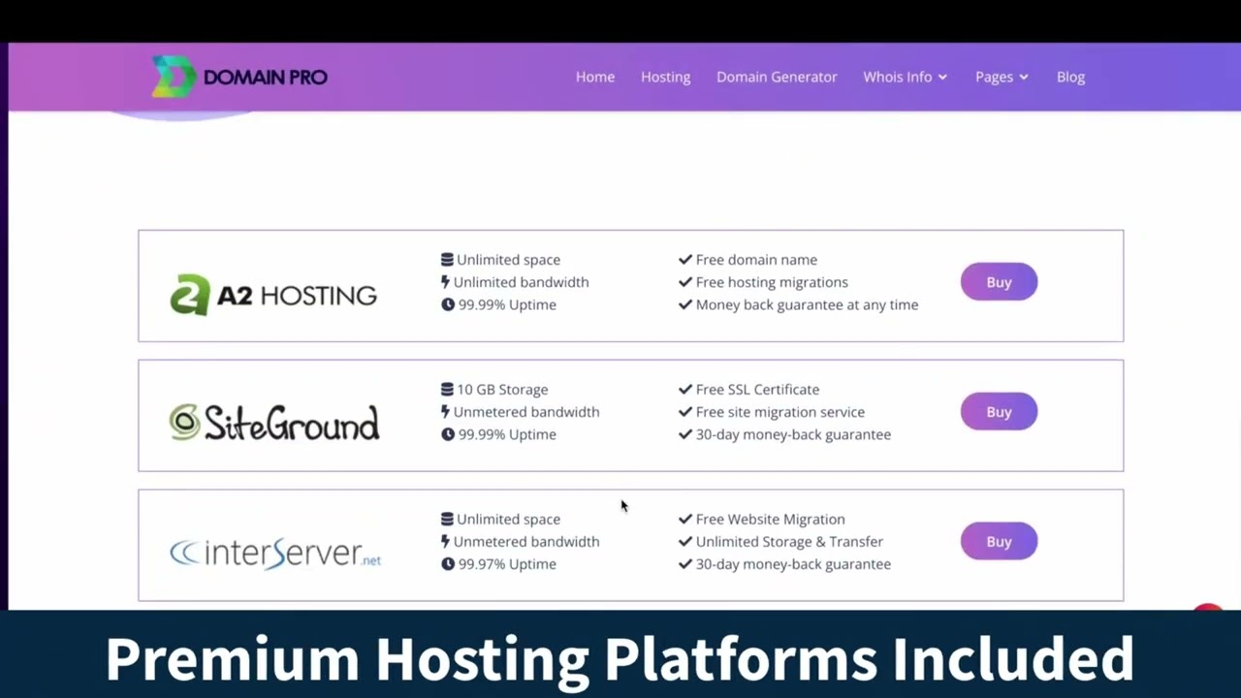The image size is (1241, 698).
Task: Click the storage icon beside A2 Unlimited space
Action: click(447, 260)
